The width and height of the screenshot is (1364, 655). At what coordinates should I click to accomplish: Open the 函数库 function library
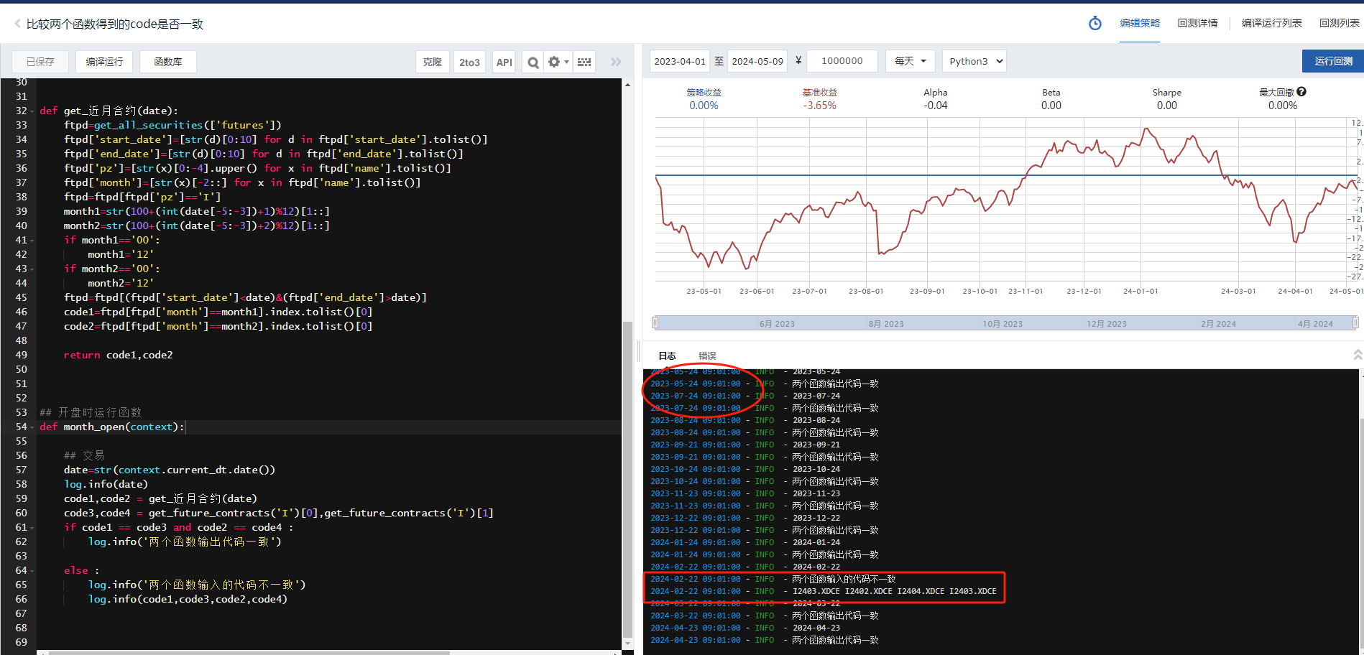click(168, 62)
